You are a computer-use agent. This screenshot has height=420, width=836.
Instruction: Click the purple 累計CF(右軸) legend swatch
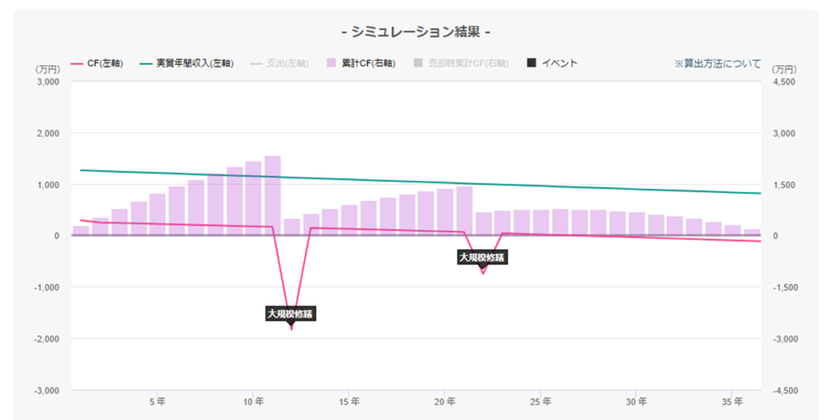[330, 64]
